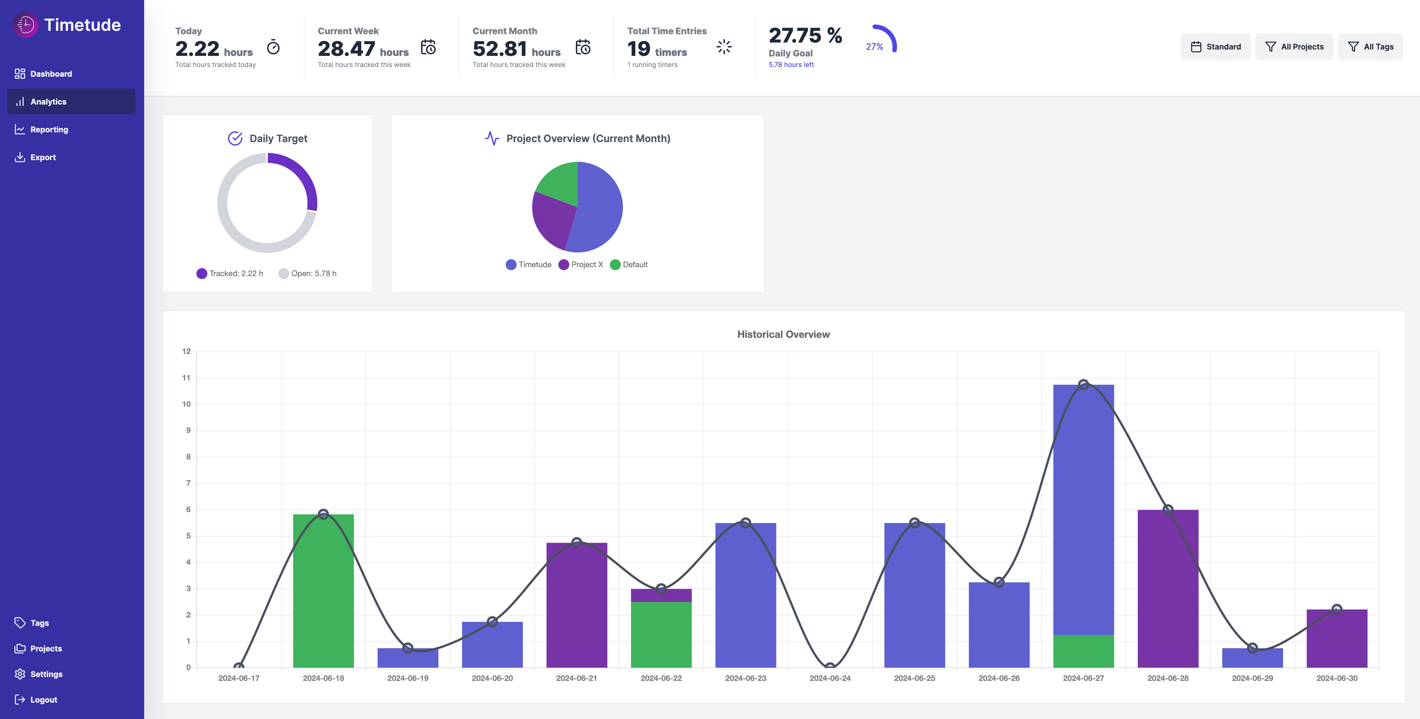Click the calendar-clock icon beside Current Month
1420x719 pixels.
(583, 47)
